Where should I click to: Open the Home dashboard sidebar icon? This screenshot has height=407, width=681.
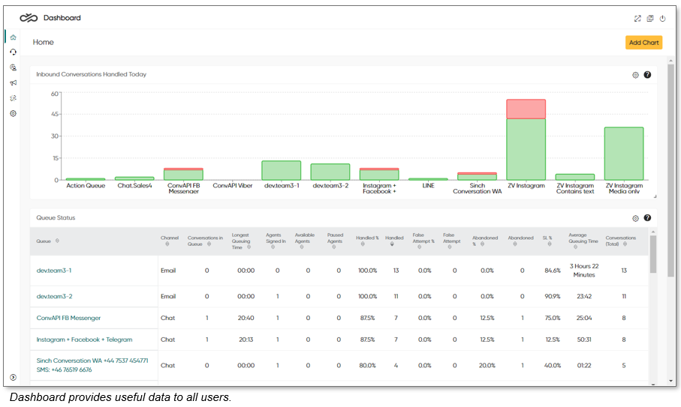pyautogui.click(x=13, y=37)
